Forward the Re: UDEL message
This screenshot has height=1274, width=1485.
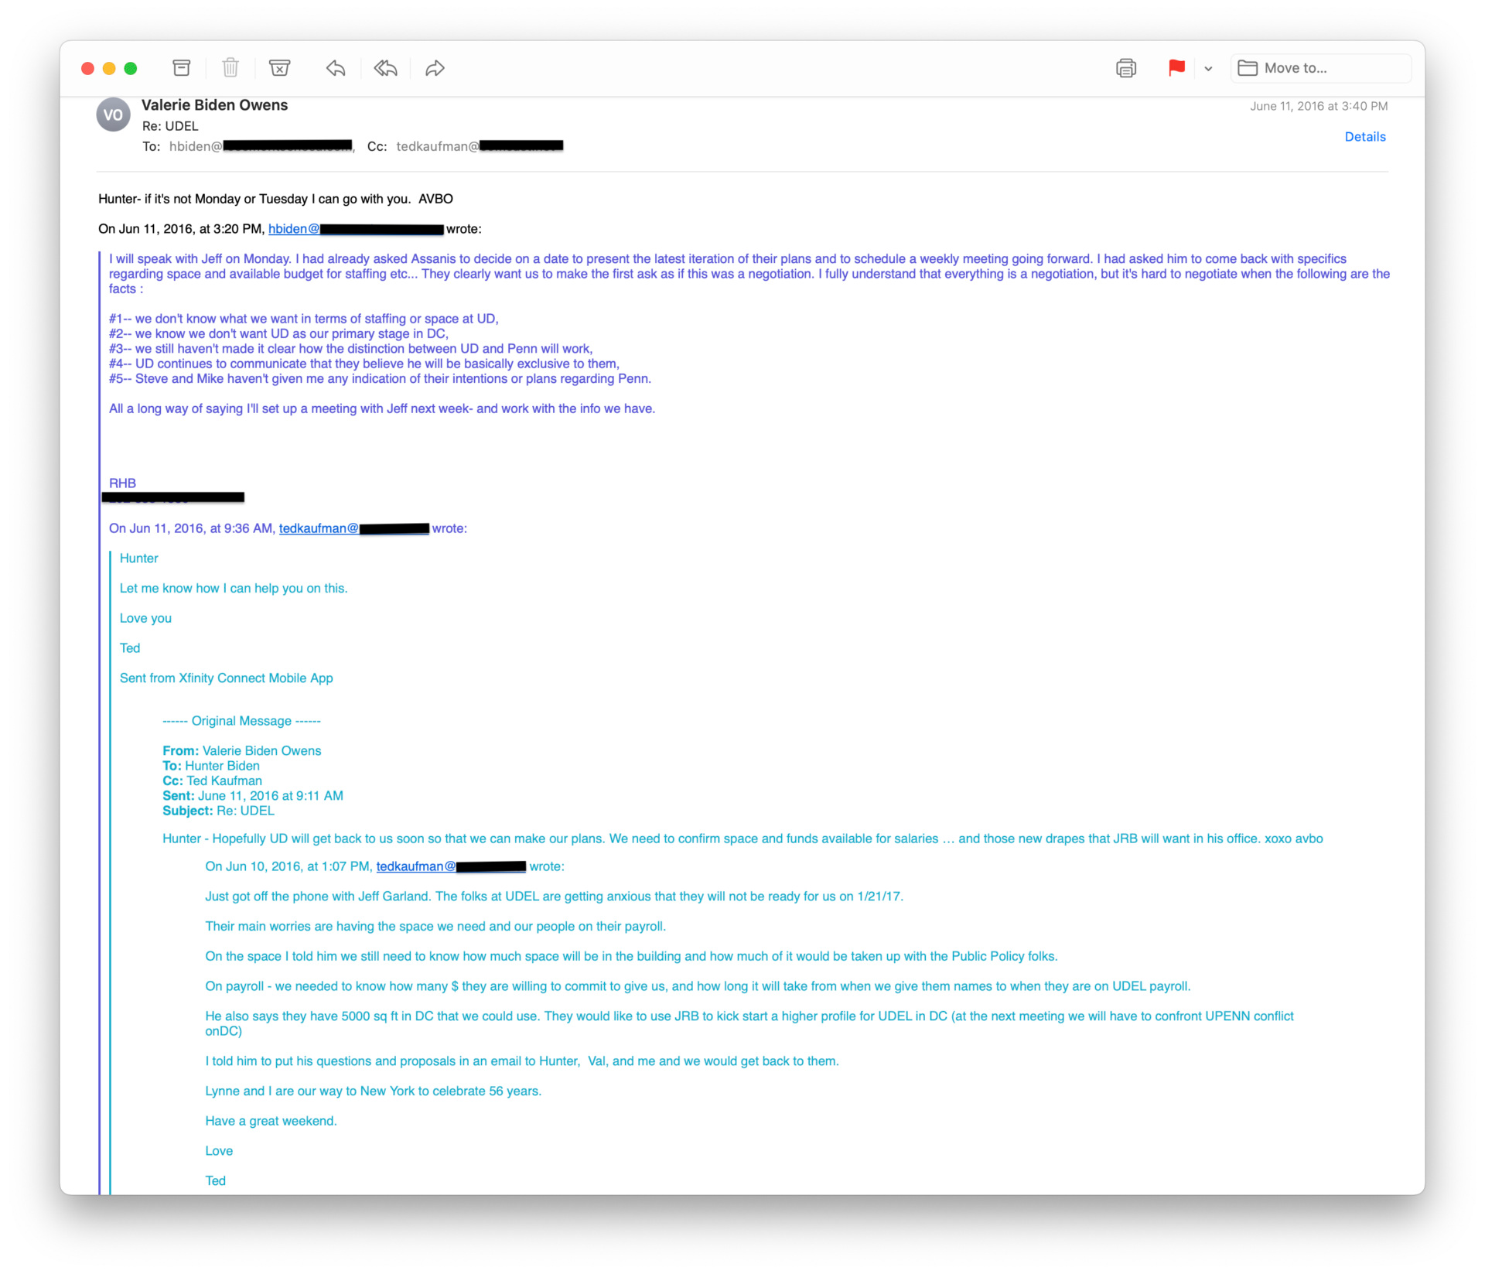tap(435, 68)
